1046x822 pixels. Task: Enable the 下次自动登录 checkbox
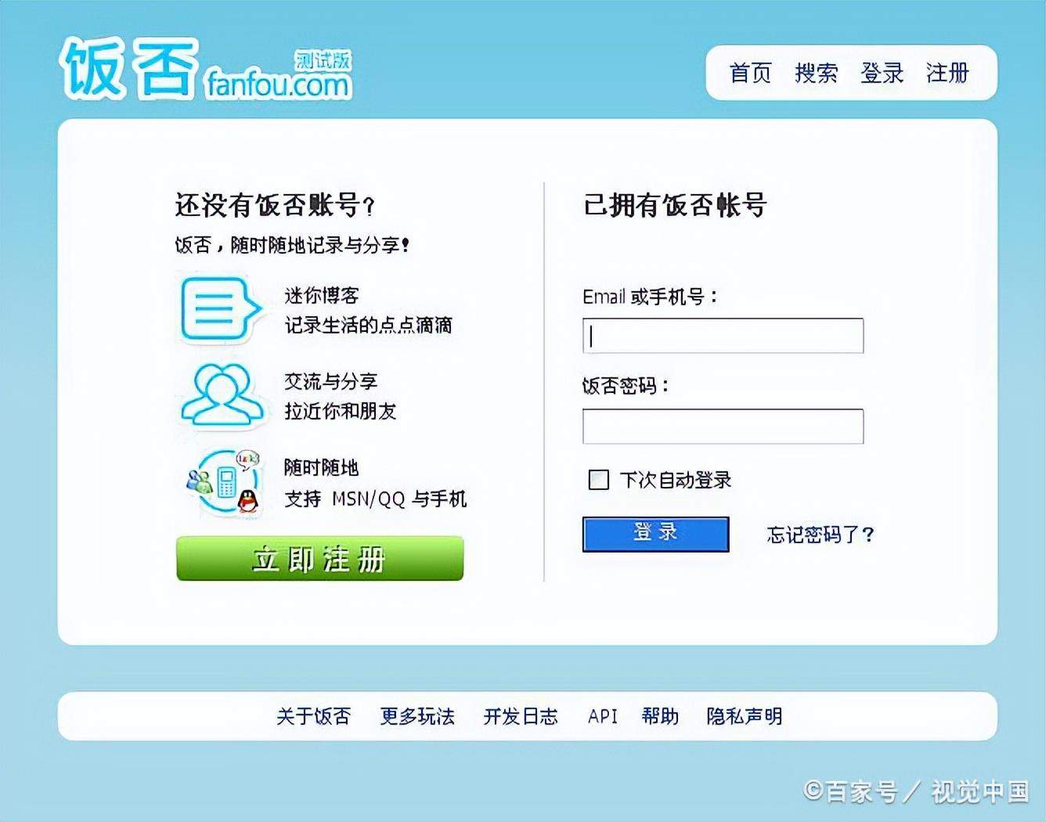pyautogui.click(x=598, y=479)
